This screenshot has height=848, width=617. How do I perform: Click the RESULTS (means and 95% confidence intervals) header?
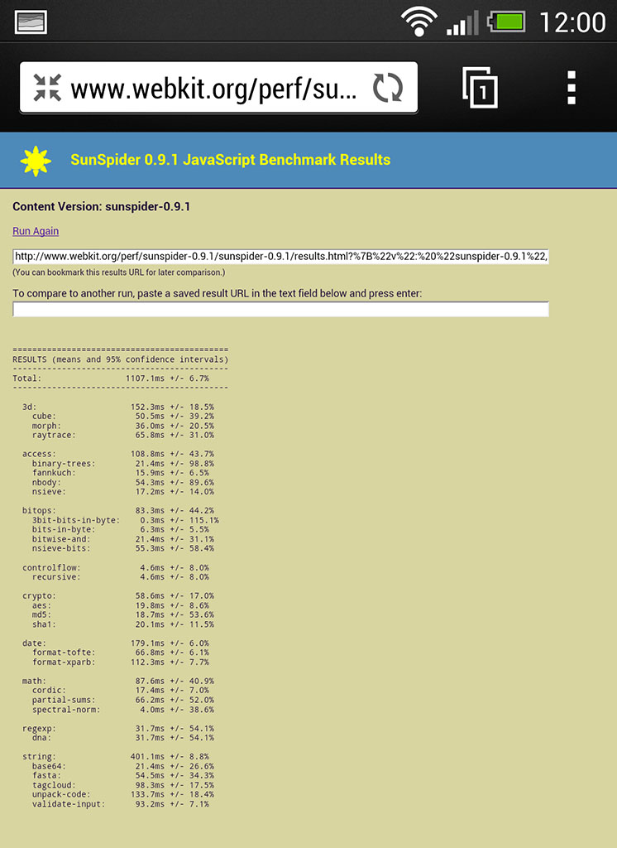[121, 359]
